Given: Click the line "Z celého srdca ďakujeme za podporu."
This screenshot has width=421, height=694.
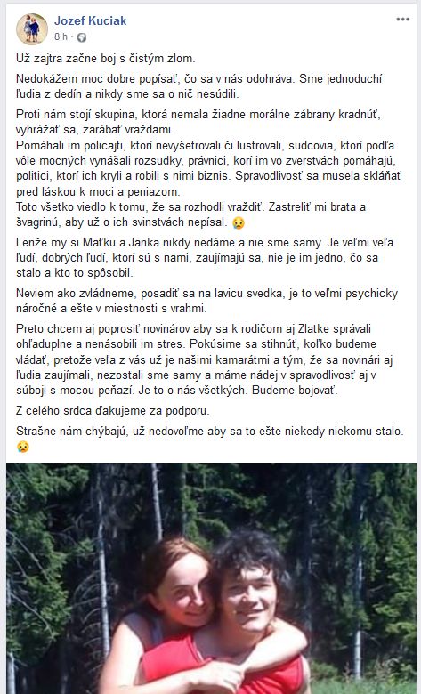Looking at the screenshot, I should (x=112, y=411).
